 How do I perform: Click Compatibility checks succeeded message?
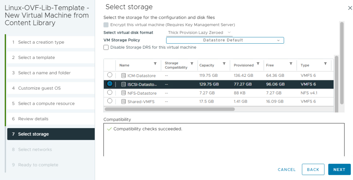(148, 129)
